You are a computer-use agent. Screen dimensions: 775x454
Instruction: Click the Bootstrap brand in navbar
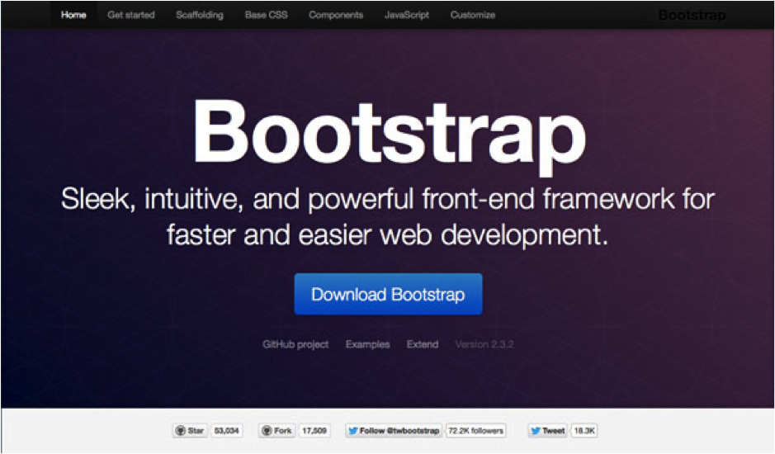point(692,16)
